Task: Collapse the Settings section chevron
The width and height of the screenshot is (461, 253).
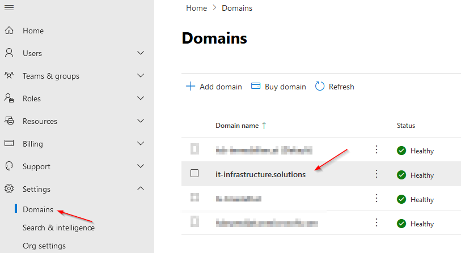Action: pos(141,188)
